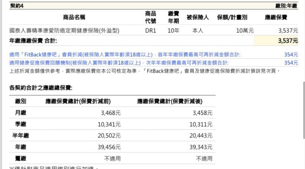Image resolution: width=305 pixels, height=169 pixels.
Task: Click the 季繳 row label
Action: pos(21,124)
